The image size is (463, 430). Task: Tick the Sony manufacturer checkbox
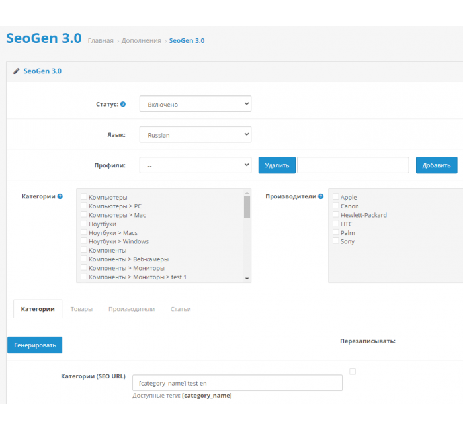336,241
